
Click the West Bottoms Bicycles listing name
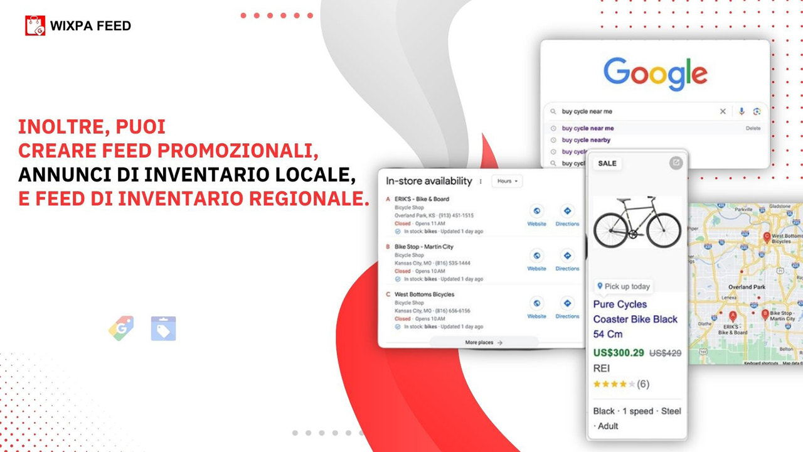[x=424, y=294]
